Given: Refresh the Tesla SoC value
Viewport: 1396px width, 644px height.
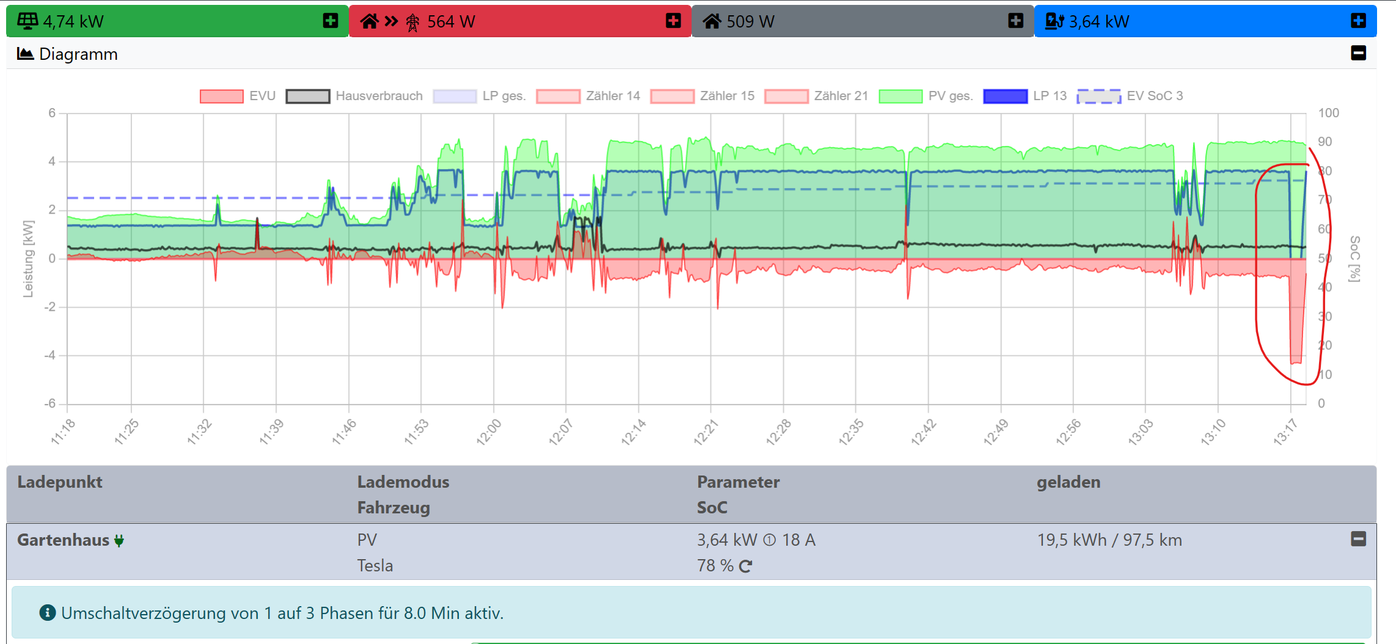Looking at the screenshot, I should coord(745,566).
